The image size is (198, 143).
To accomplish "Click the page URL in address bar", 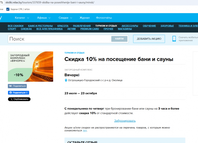I will point(50,3).
